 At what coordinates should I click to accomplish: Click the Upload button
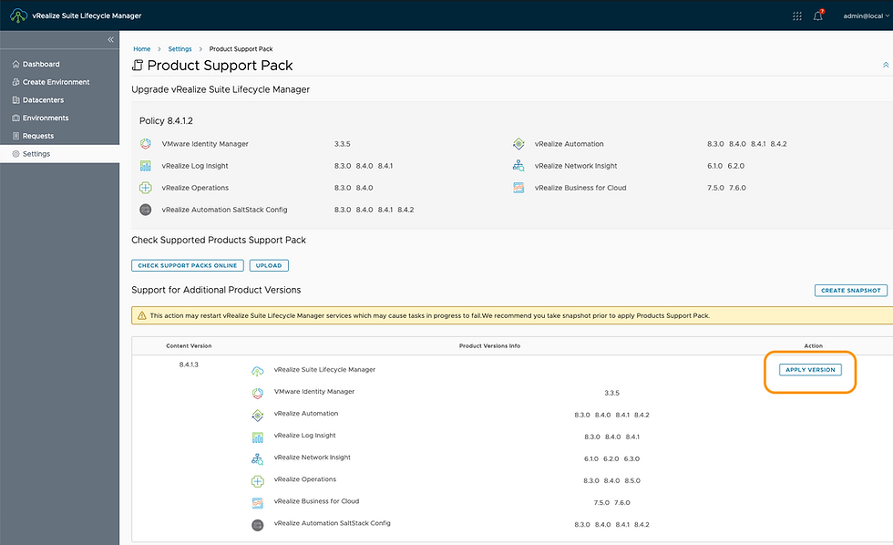click(x=269, y=265)
